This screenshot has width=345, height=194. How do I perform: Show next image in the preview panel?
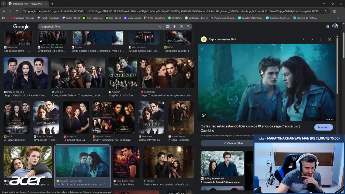click(312, 39)
